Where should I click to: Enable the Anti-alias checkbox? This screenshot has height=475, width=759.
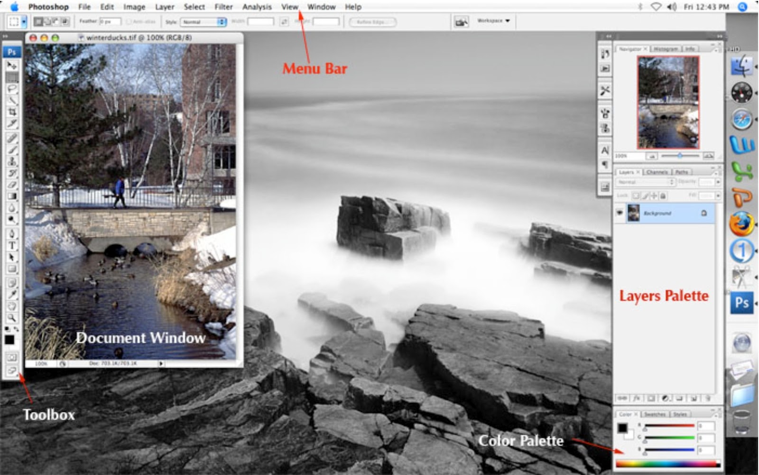(x=130, y=21)
